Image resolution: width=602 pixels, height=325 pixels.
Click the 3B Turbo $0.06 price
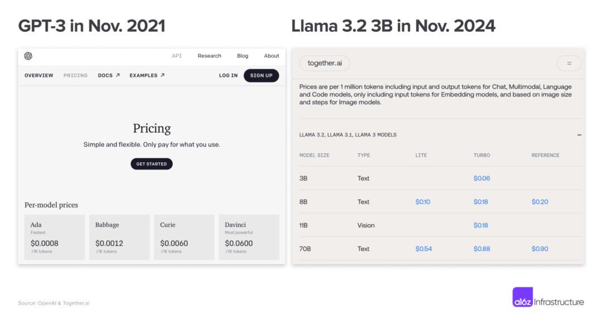[480, 178]
